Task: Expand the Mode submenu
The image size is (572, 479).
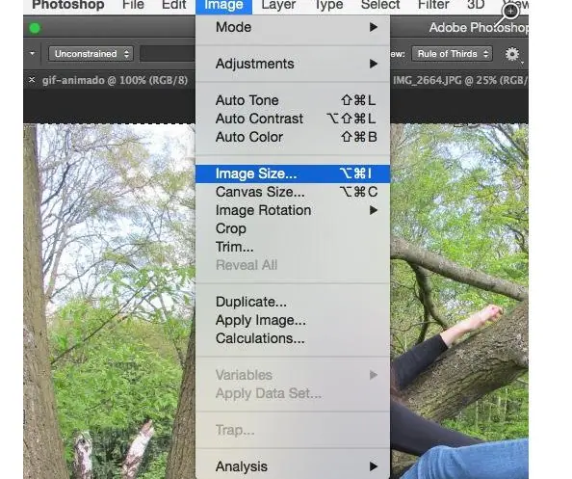Action: point(293,27)
